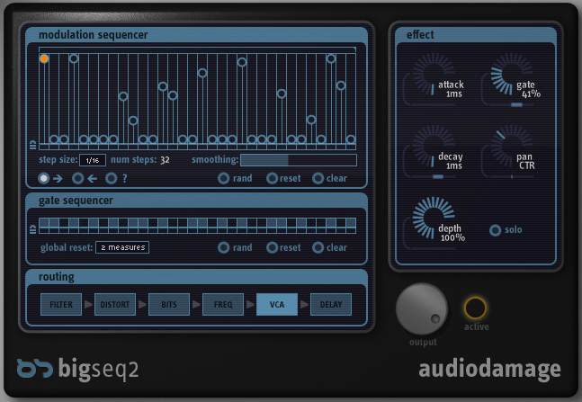582x402 pixels.
Task: Randomize the gate sequencer with rand
Action: (223, 247)
